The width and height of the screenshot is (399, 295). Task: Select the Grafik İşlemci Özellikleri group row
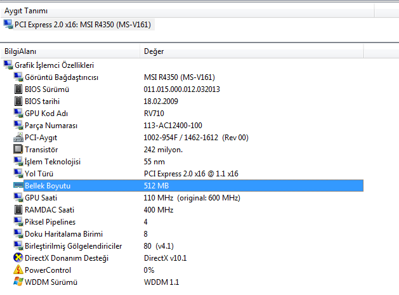(x=54, y=65)
